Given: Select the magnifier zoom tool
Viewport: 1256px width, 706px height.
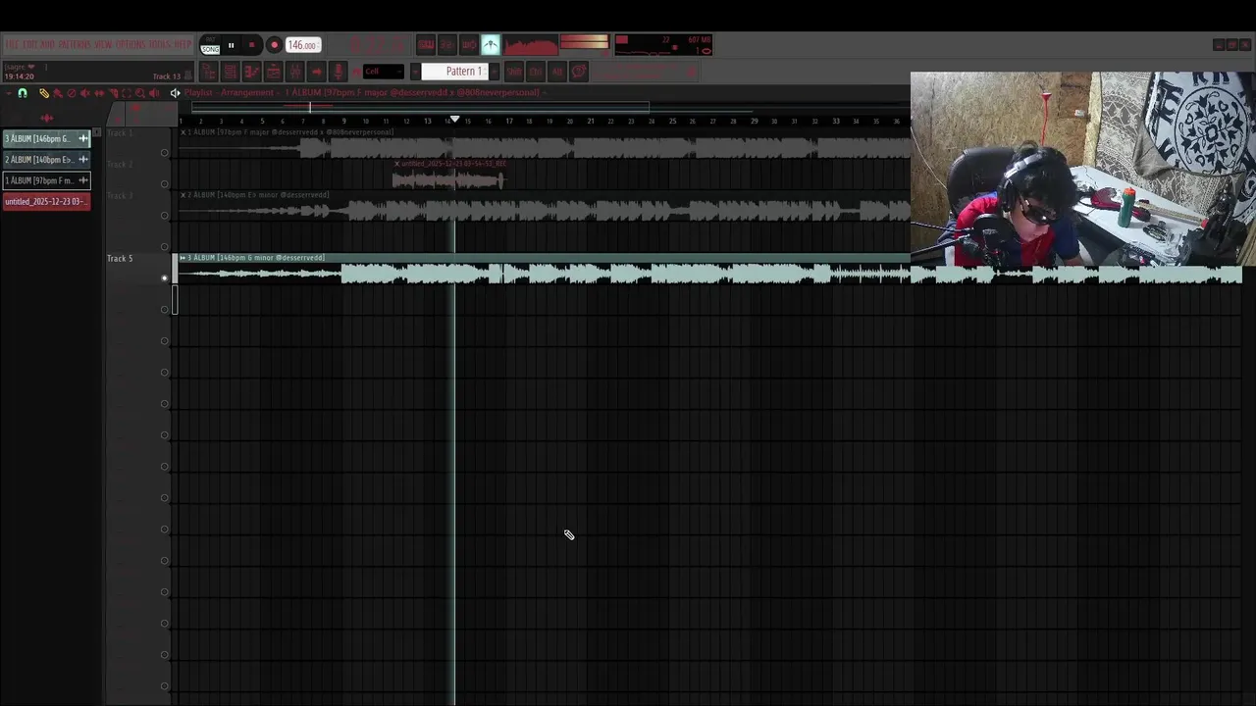Looking at the screenshot, I should click(140, 93).
